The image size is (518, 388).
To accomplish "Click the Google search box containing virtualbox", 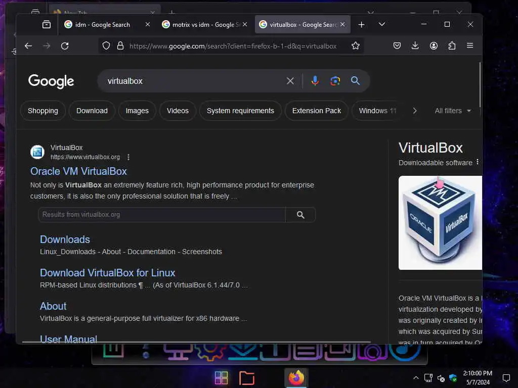I will 195,81.
